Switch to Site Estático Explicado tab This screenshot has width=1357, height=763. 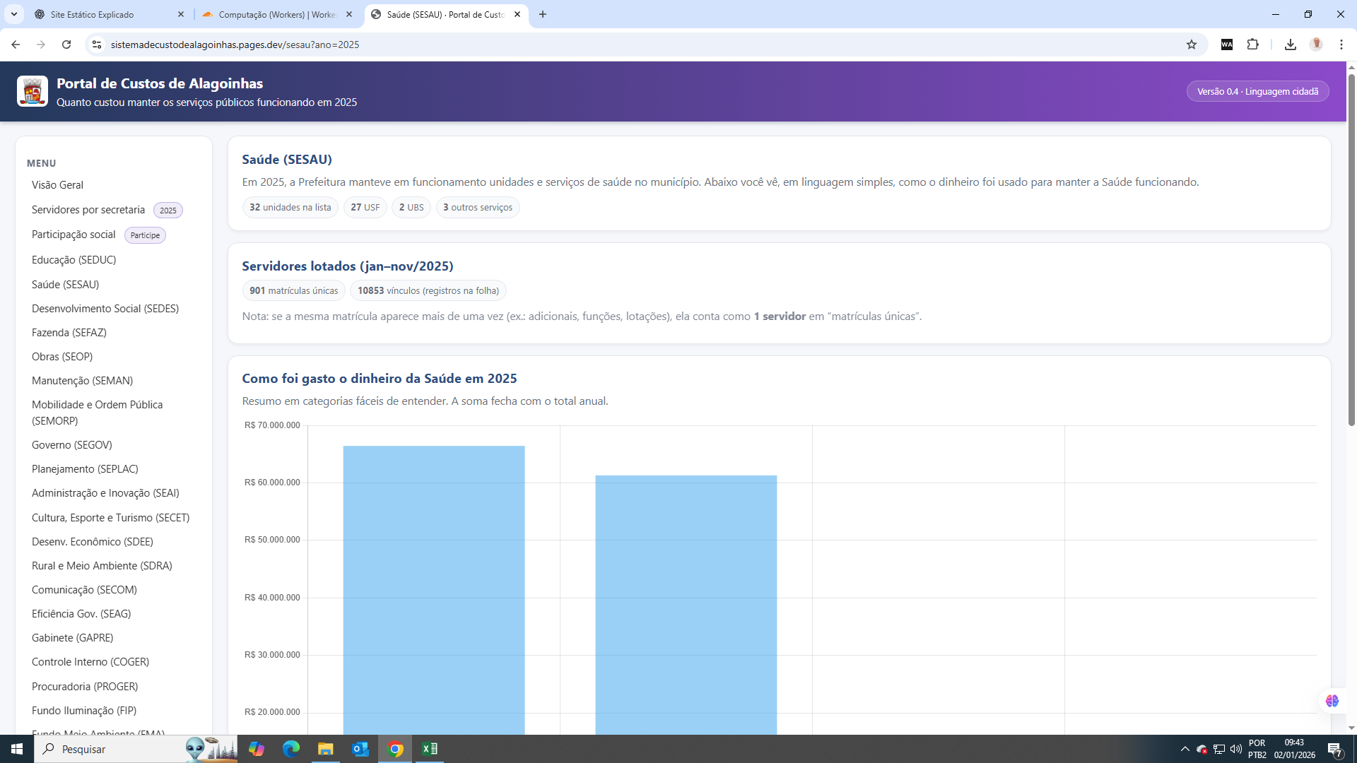pyautogui.click(x=106, y=14)
